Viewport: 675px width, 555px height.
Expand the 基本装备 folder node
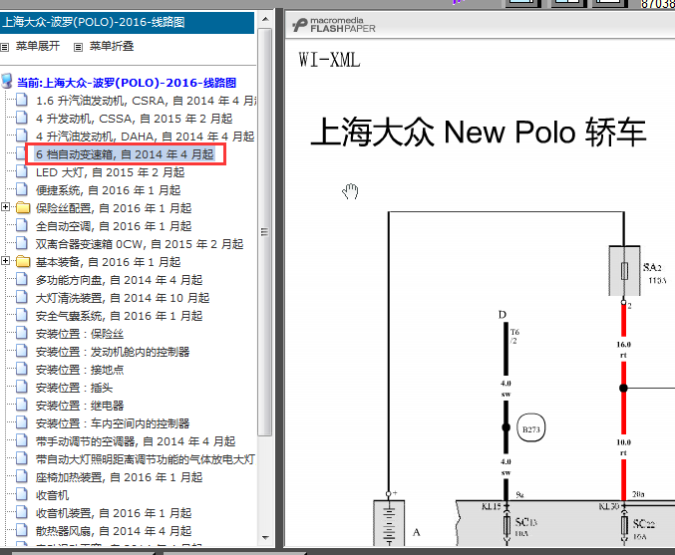pos(5,261)
